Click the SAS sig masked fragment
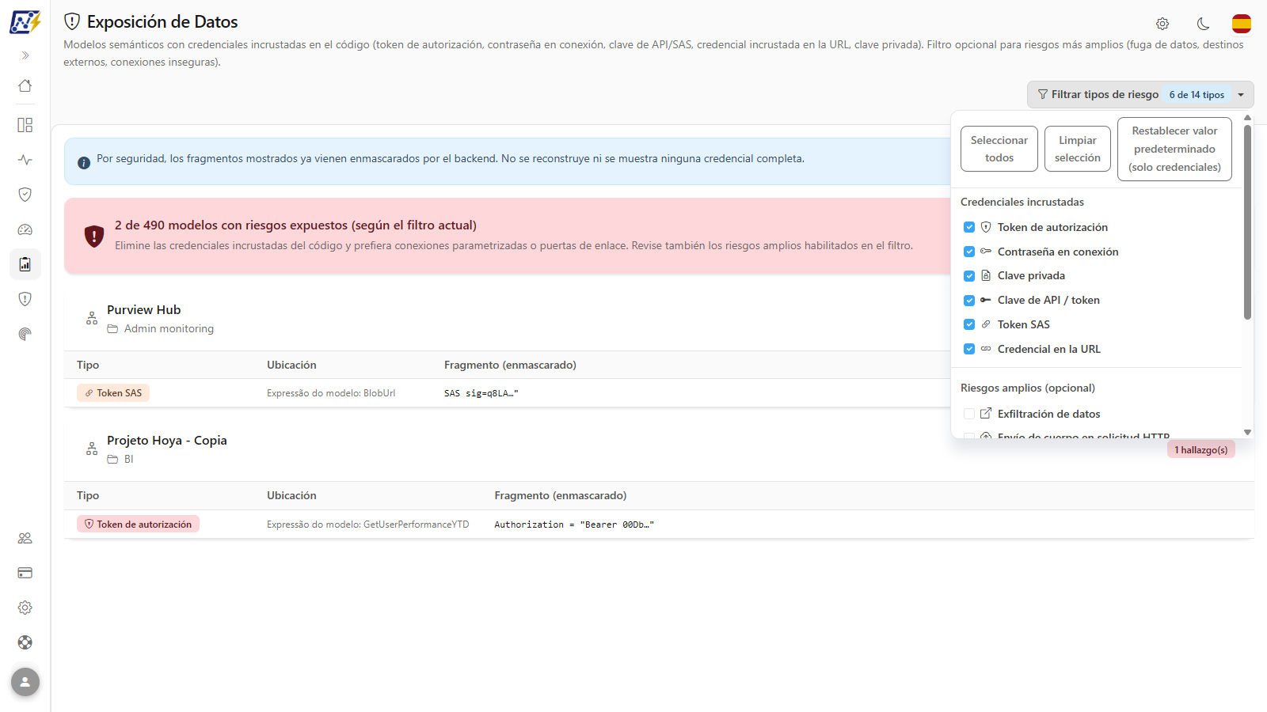This screenshot has height=712, width=1267. click(x=481, y=393)
